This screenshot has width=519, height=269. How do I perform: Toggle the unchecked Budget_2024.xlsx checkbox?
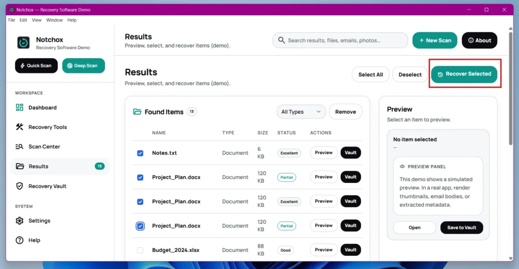[x=140, y=250]
